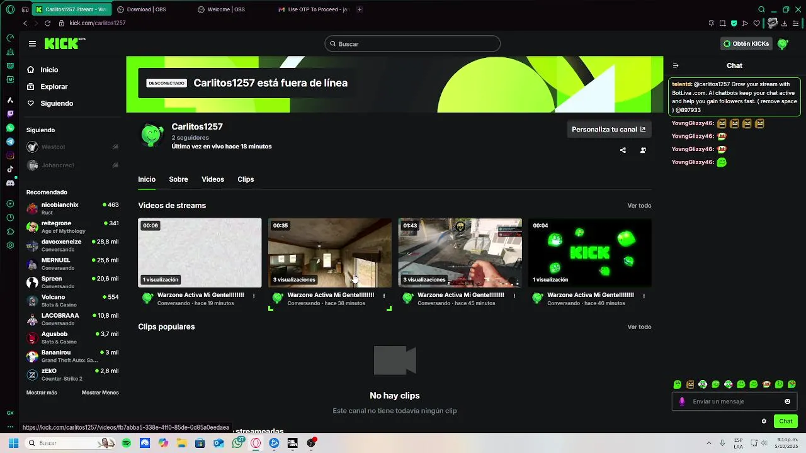Switch to the Welcome | OBS browser tab
806x453 pixels.
(x=226, y=9)
